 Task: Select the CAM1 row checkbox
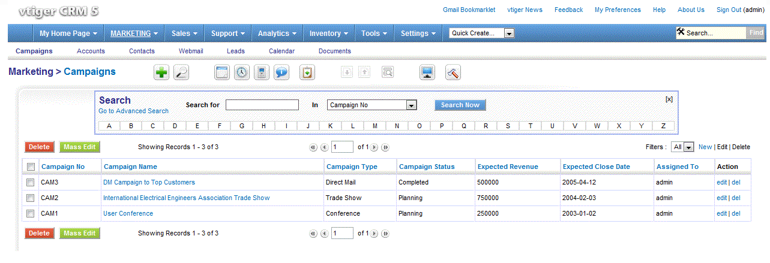[31, 213]
